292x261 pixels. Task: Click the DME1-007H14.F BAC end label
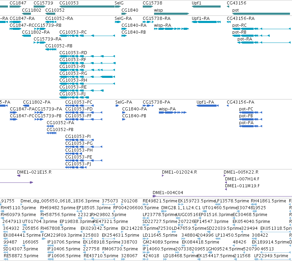pyautogui.click(x=242, y=179)
